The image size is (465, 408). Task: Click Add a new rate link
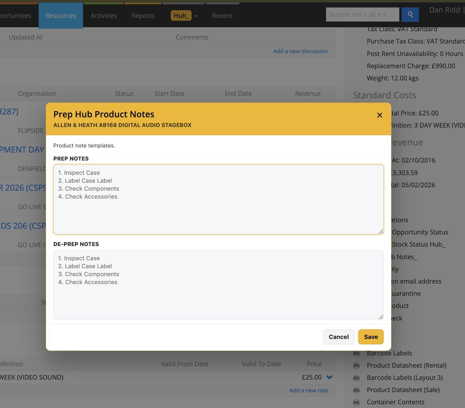(x=308, y=390)
